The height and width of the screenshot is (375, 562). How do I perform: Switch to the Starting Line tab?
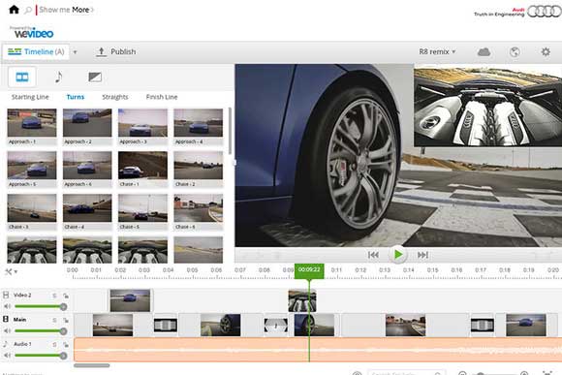point(30,97)
